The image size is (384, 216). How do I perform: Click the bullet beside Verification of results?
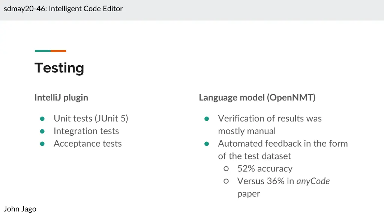[x=207, y=119]
